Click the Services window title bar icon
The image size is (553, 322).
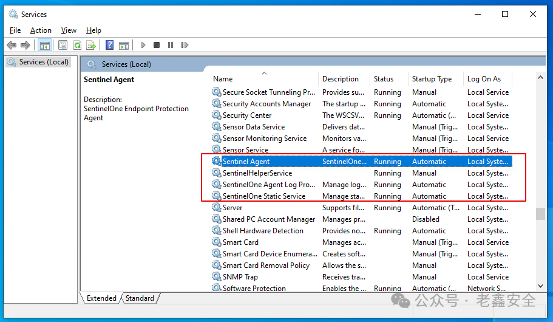coord(13,14)
